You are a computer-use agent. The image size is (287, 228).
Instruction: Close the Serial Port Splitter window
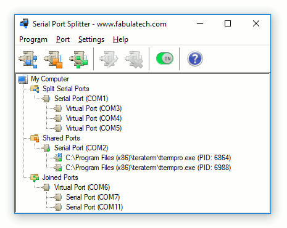pos(256,23)
